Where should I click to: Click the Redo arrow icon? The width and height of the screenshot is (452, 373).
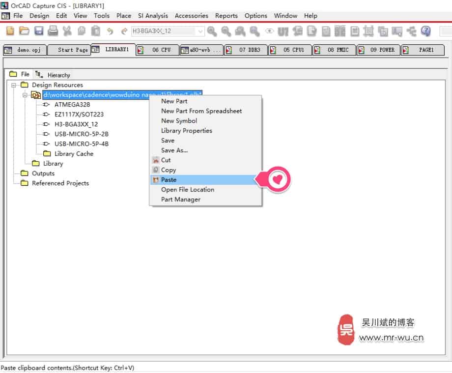[x=124, y=31]
